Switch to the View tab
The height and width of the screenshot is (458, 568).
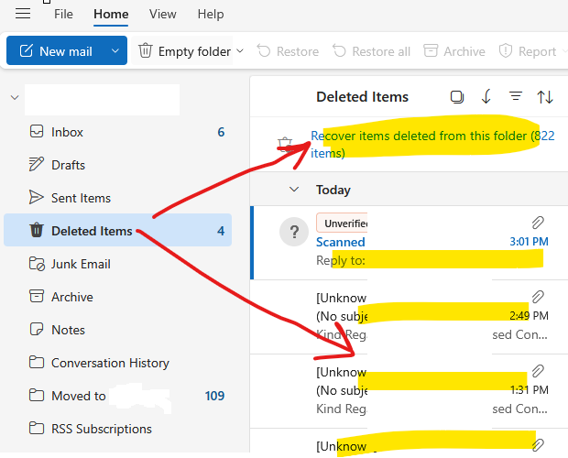[x=163, y=14]
